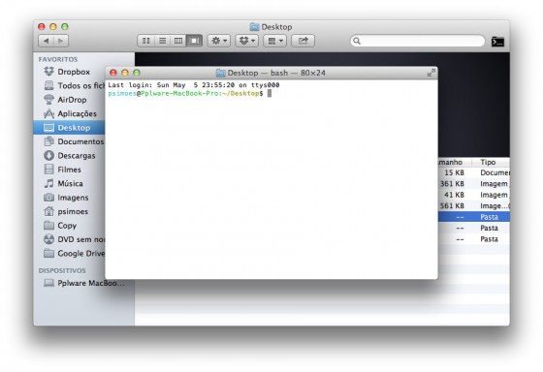
Task: Close the Terminal window
Action: point(113,73)
